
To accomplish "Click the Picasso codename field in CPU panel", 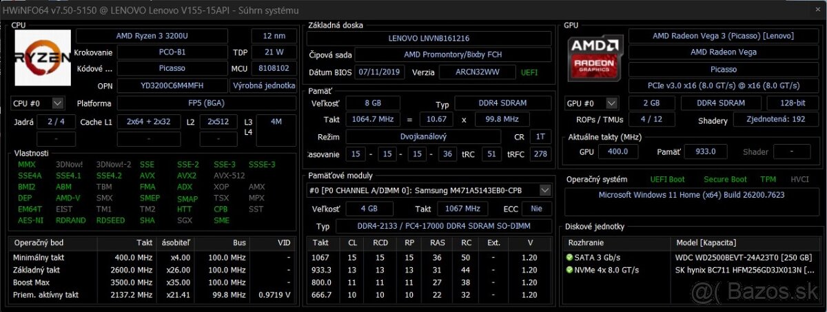I will (172, 68).
